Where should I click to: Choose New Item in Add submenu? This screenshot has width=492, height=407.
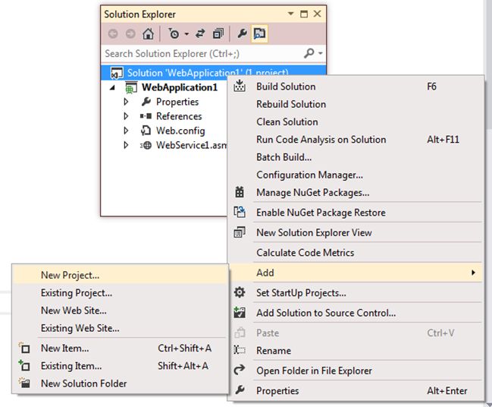(x=121, y=348)
